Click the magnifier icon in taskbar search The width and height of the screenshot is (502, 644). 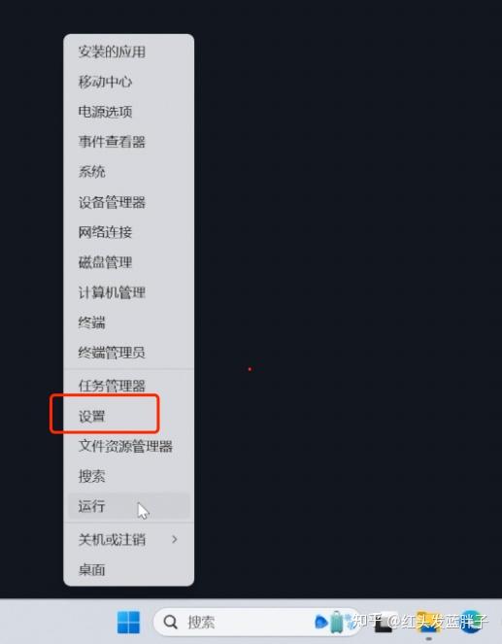[x=170, y=622]
